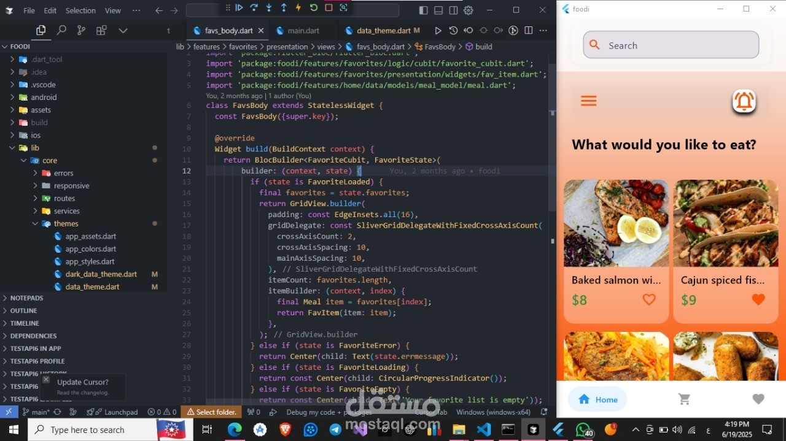
Task: Click the FavsBody breadcrumb
Action: tap(435, 47)
